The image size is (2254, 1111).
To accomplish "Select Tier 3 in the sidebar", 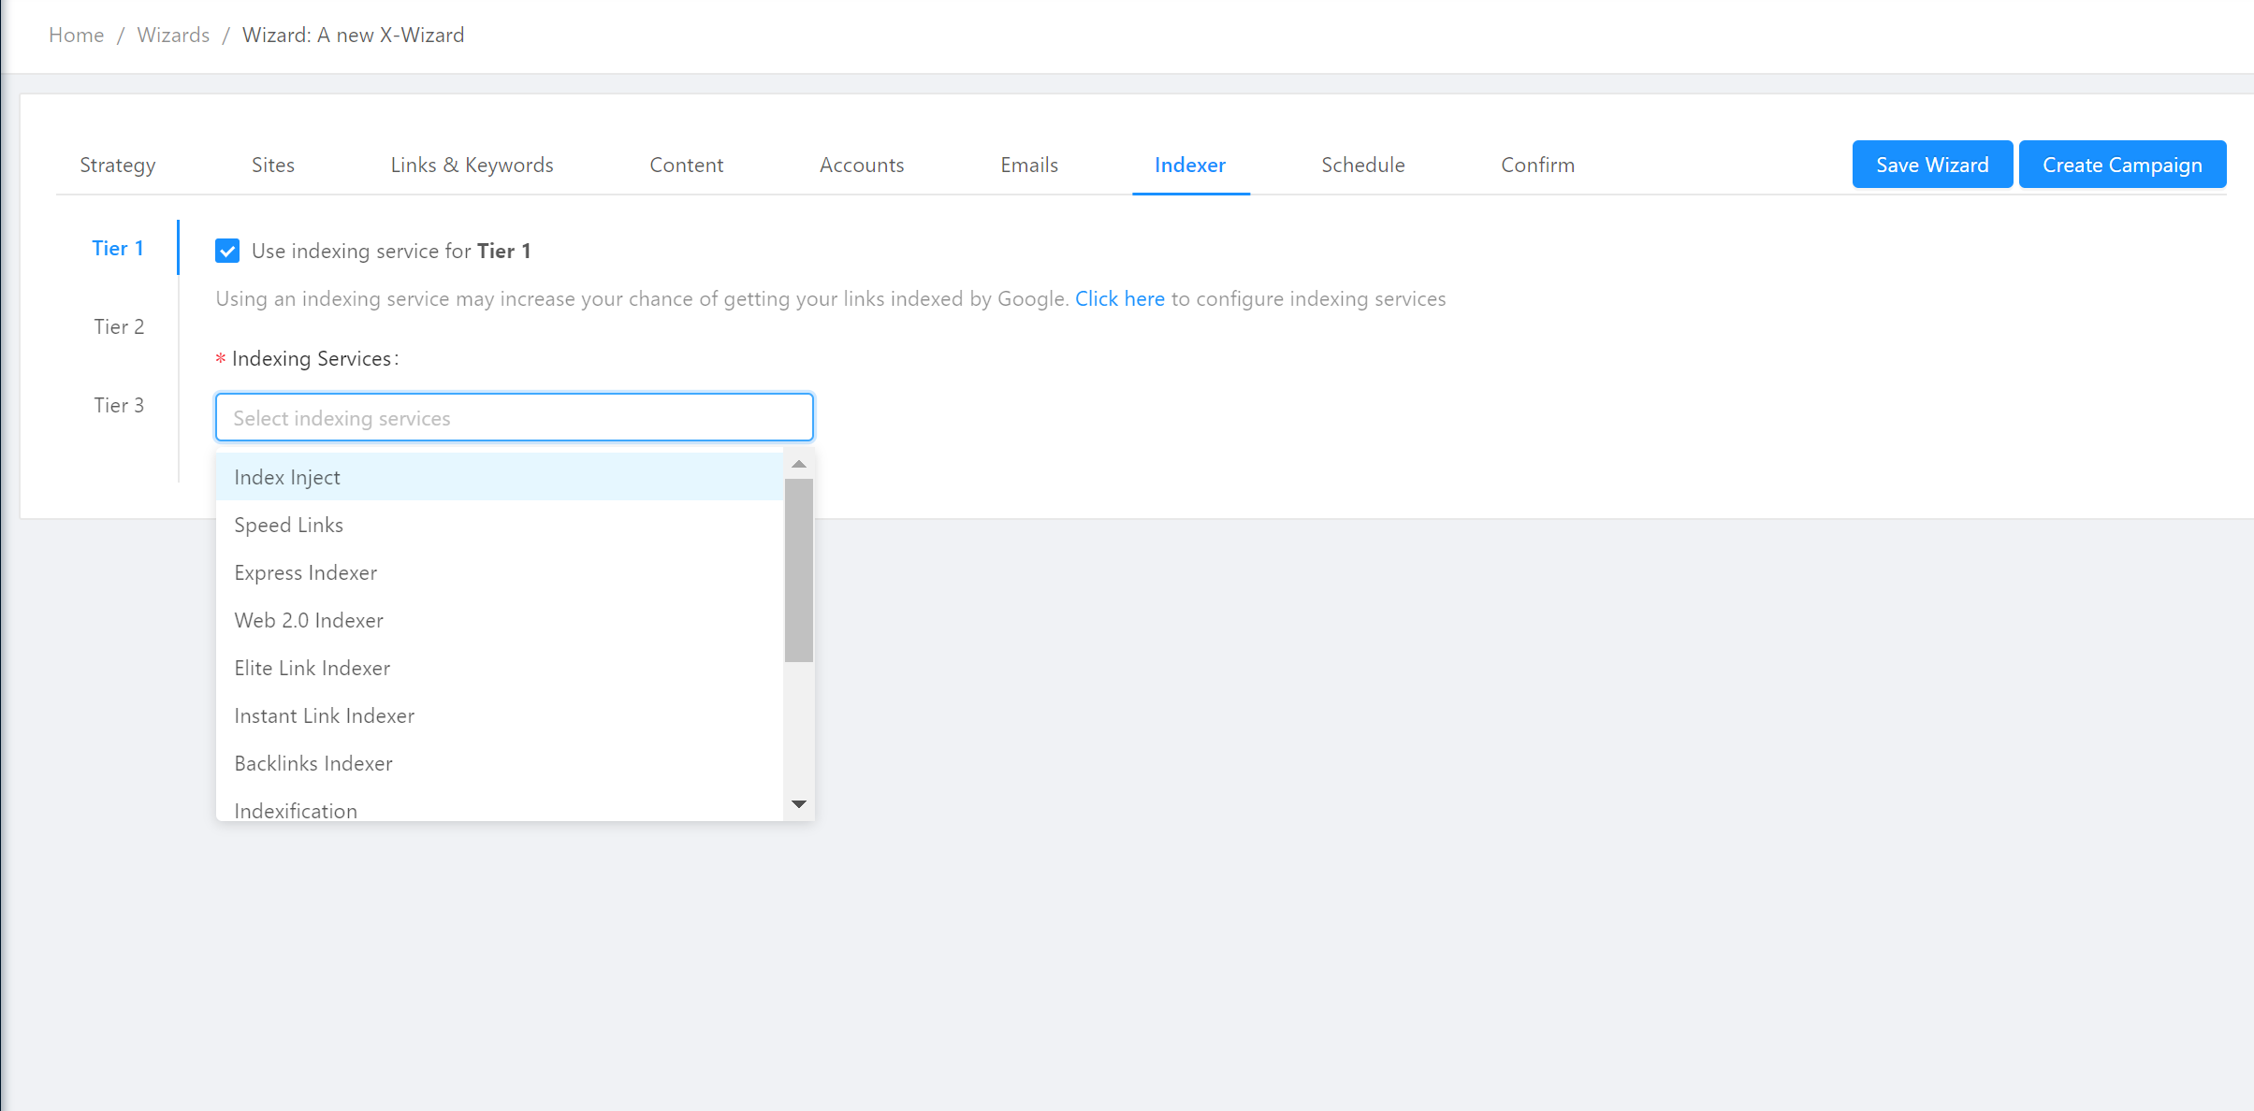I will tap(120, 405).
